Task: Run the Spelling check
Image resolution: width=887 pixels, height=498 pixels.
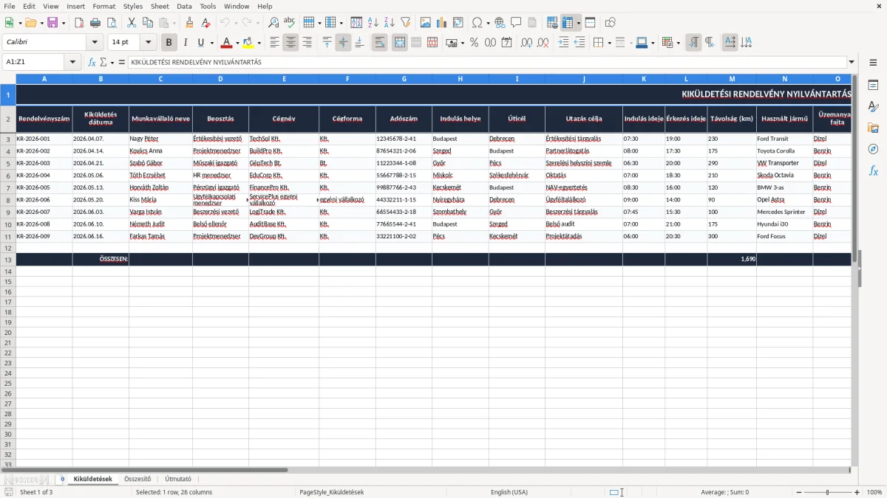Action: (x=290, y=23)
